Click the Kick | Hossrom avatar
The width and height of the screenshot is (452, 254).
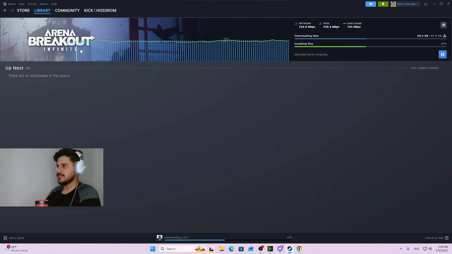(393, 4)
